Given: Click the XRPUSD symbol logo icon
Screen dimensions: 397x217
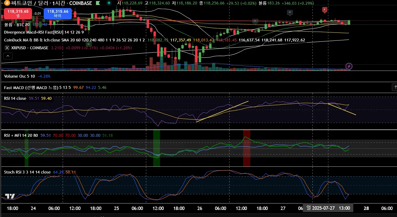Looking at the screenshot, I should pos(7,48).
